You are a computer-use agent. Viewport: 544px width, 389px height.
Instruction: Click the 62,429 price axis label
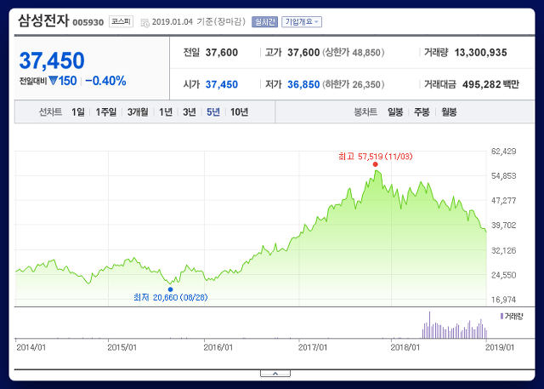click(504, 152)
